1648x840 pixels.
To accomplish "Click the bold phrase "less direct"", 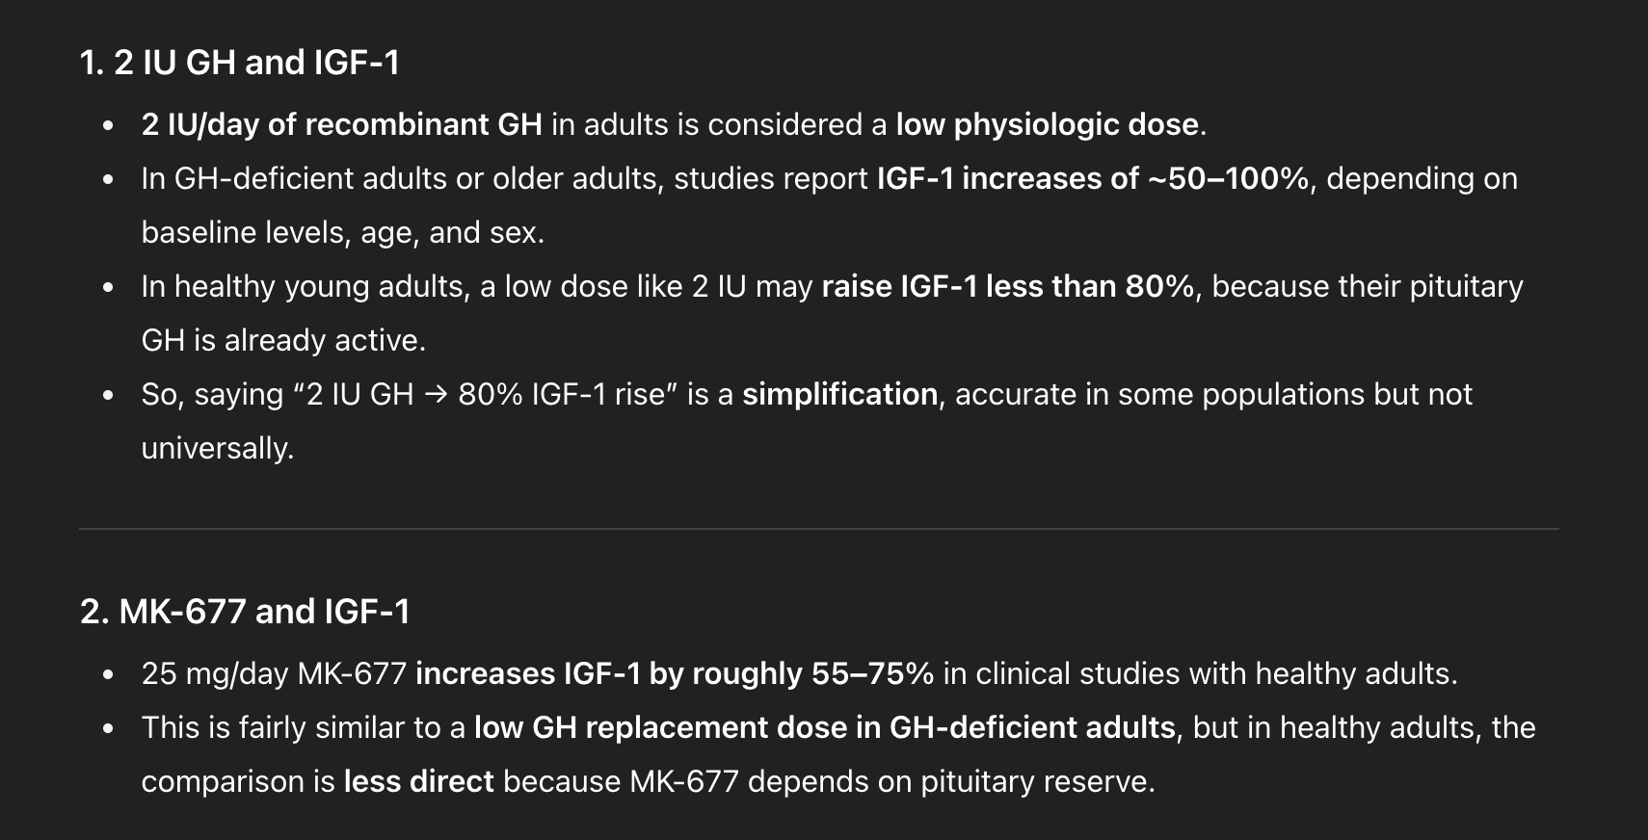I will tap(418, 781).
